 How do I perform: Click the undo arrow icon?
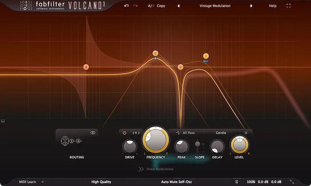[x=127, y=6]
